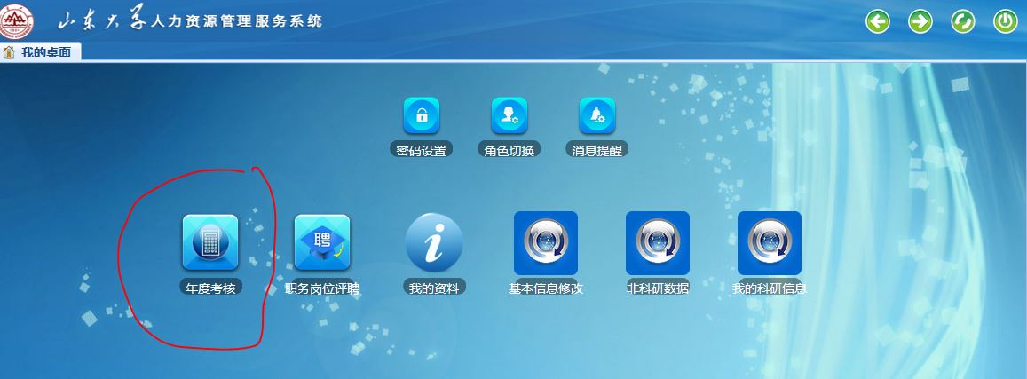Open the 消息提醒 bell icon
The height and width of the screenshot is (379, 1027).
[597, 114]
